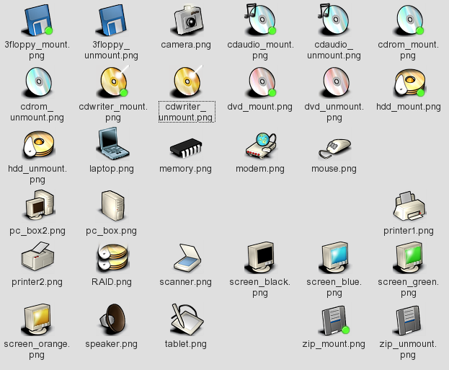Click the printer1.png printer icon
Image resolution: width=449 pixels, height=370 pixels.
(409, 206)
